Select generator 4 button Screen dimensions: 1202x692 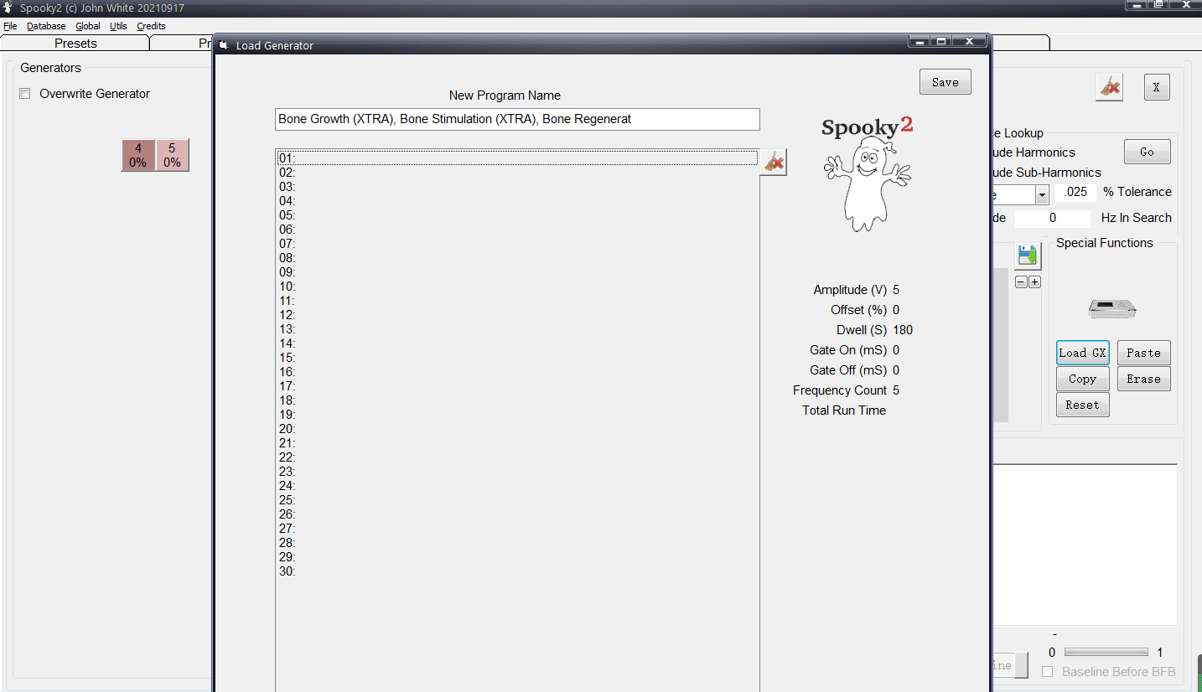click(138, 155)
